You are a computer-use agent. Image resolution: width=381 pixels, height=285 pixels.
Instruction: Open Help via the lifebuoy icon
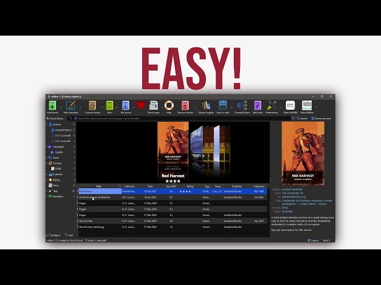[169, 106]
